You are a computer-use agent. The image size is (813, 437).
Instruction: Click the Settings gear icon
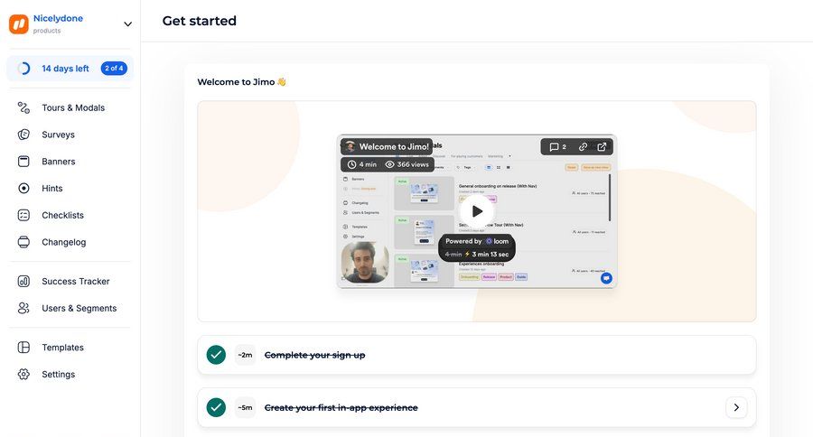coord(23,375)
